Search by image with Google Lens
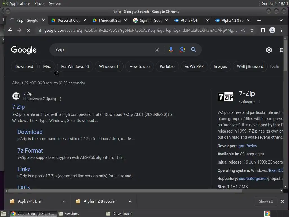The image size is (289, 217). [182, 50]
